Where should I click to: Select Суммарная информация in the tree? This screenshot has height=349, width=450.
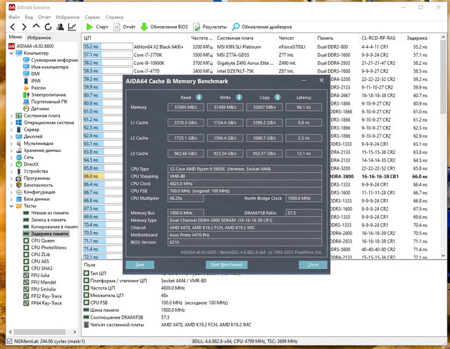[x=51, y=60]
